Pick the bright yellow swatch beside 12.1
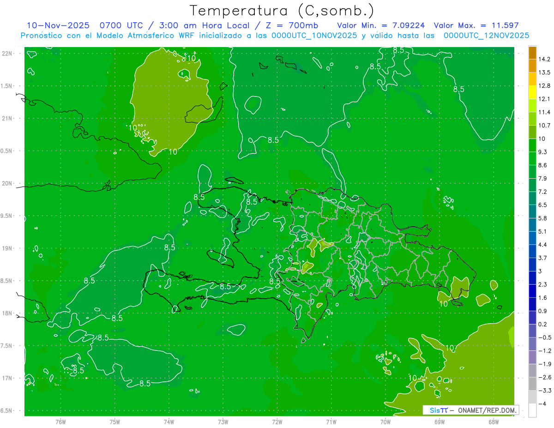 point(532,92)
